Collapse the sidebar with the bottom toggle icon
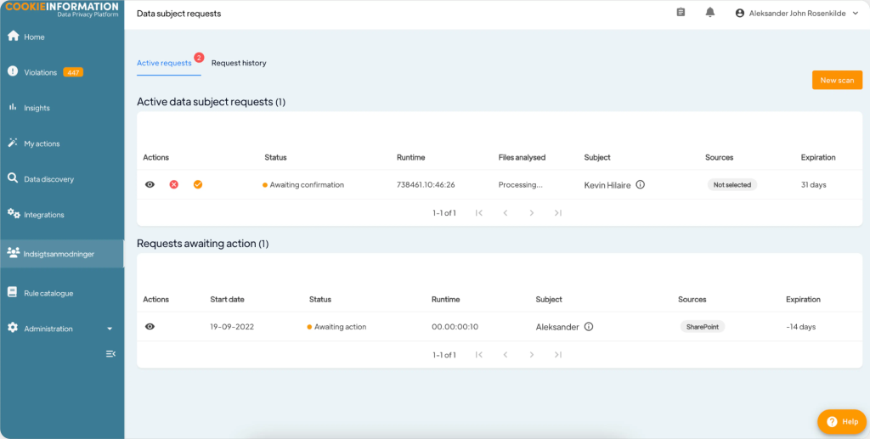The image size is (870, 439). click(x=110, y=353)
